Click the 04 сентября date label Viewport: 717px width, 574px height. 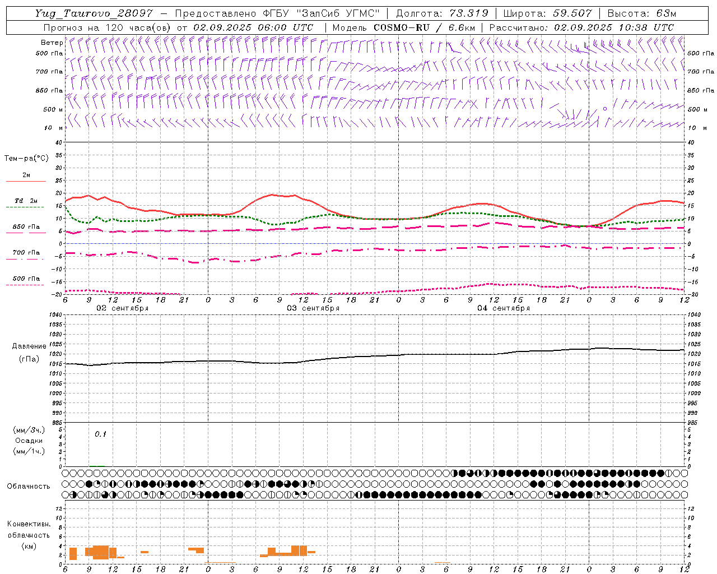[504, 308]
